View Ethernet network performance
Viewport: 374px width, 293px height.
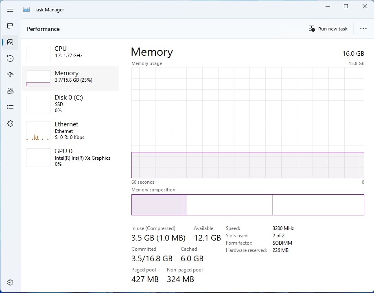tap(70, 130)
